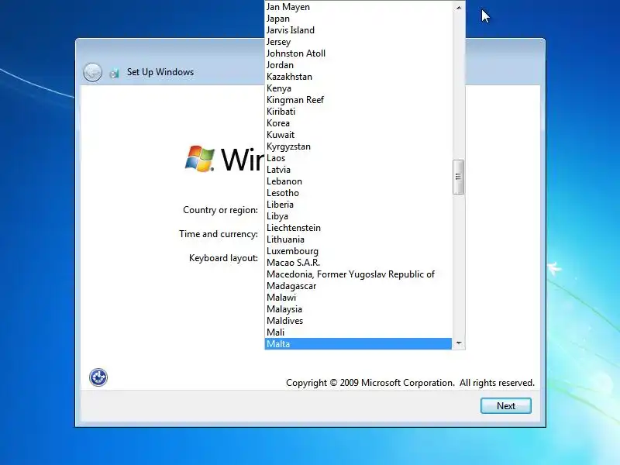Click the Next button
This screenshot has width=620, height=465.
coord(506,405)
